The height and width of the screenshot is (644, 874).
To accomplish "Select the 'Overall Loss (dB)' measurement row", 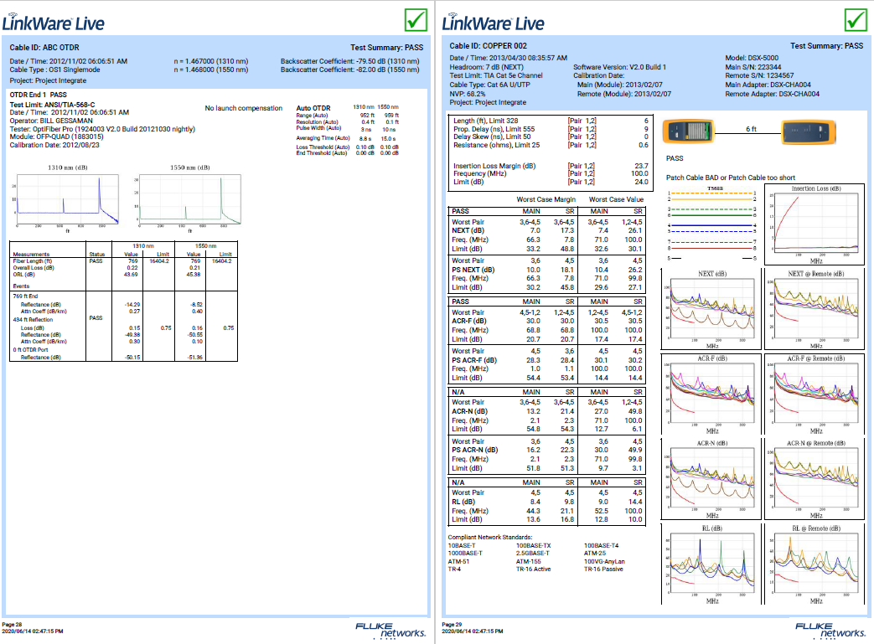I will 123,267.
